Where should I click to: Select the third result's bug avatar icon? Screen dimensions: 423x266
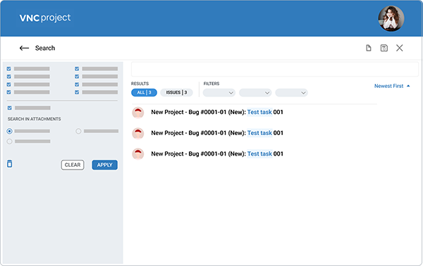coord(138,154)
